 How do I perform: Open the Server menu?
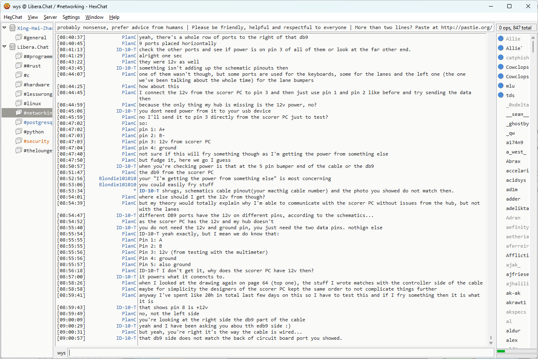50,17
